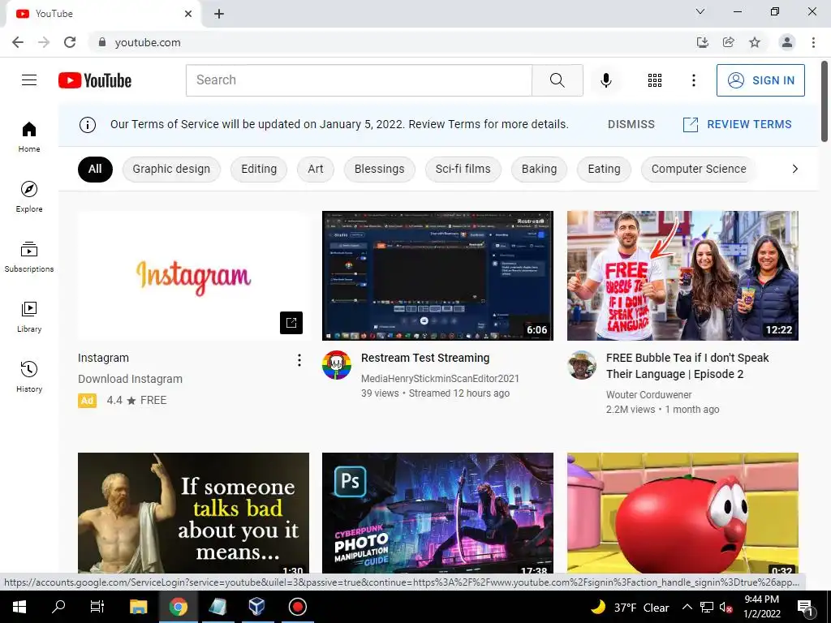Click Download Instagram ad text
This screenshot has width=831, height=623.
tap(130, 380)
